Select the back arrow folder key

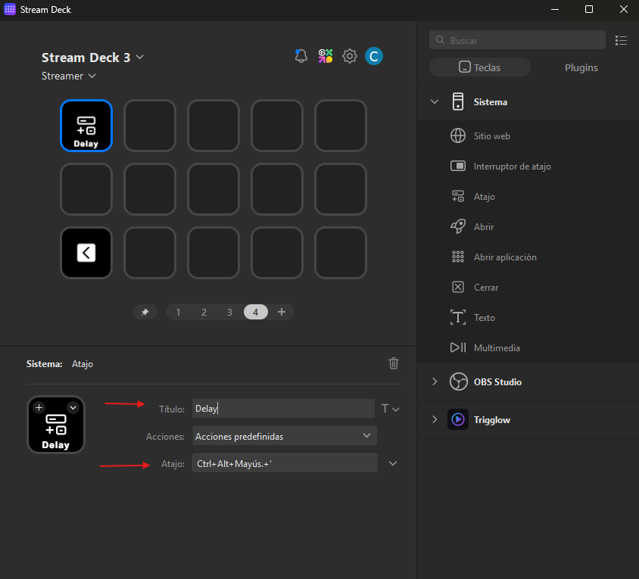coord(86,253)
